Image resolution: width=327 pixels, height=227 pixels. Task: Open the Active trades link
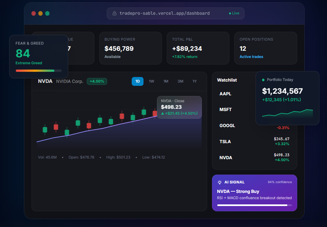coord(251,57)
